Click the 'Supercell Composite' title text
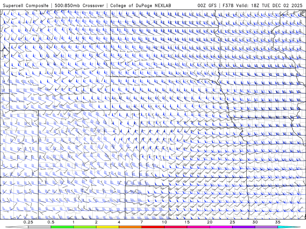This screenshot has height=229, width=306. pyautogui.click(x=26, y=5)
